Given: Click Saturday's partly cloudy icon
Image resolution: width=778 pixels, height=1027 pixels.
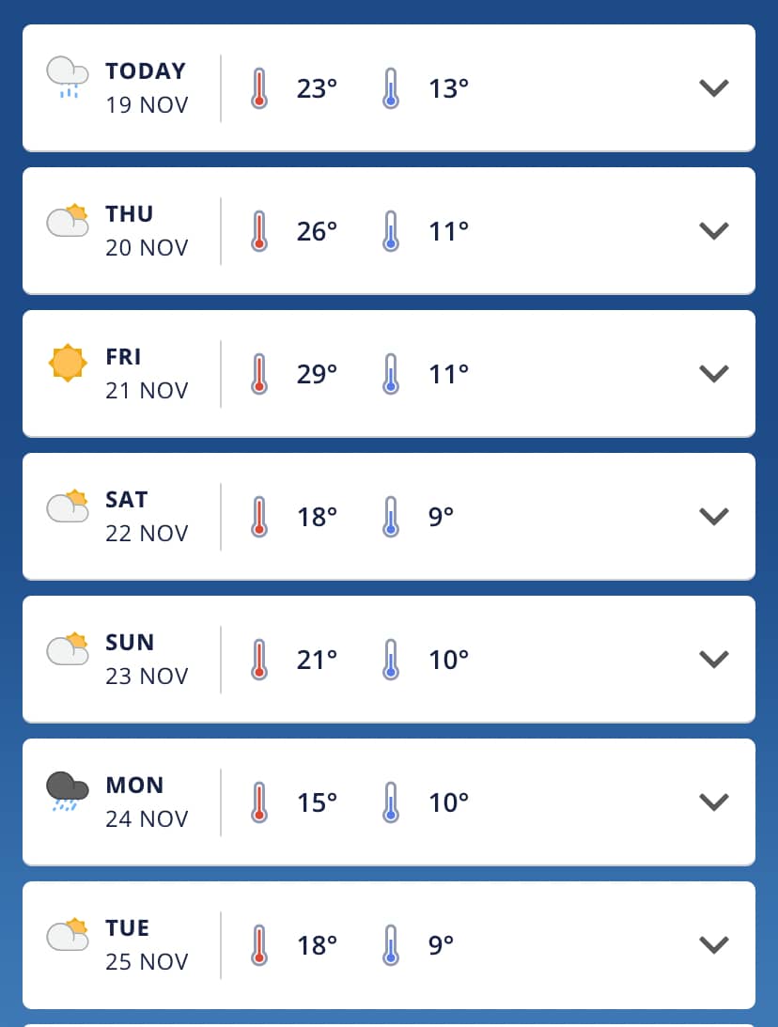Looking at the screenshot, I should pos(68,506).
